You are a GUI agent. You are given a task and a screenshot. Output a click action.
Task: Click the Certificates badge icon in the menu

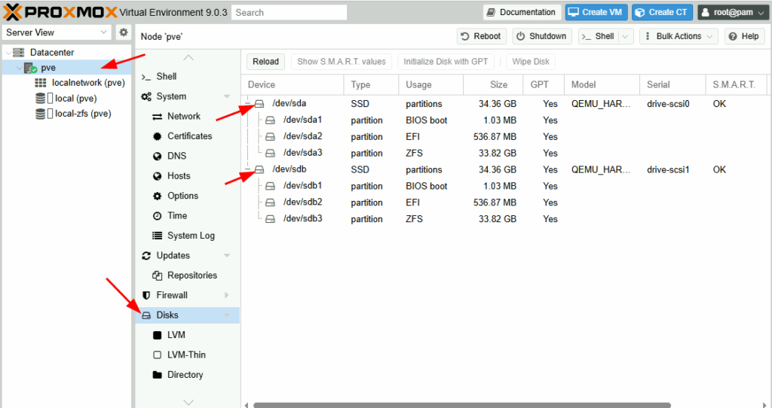click(157, 136)
